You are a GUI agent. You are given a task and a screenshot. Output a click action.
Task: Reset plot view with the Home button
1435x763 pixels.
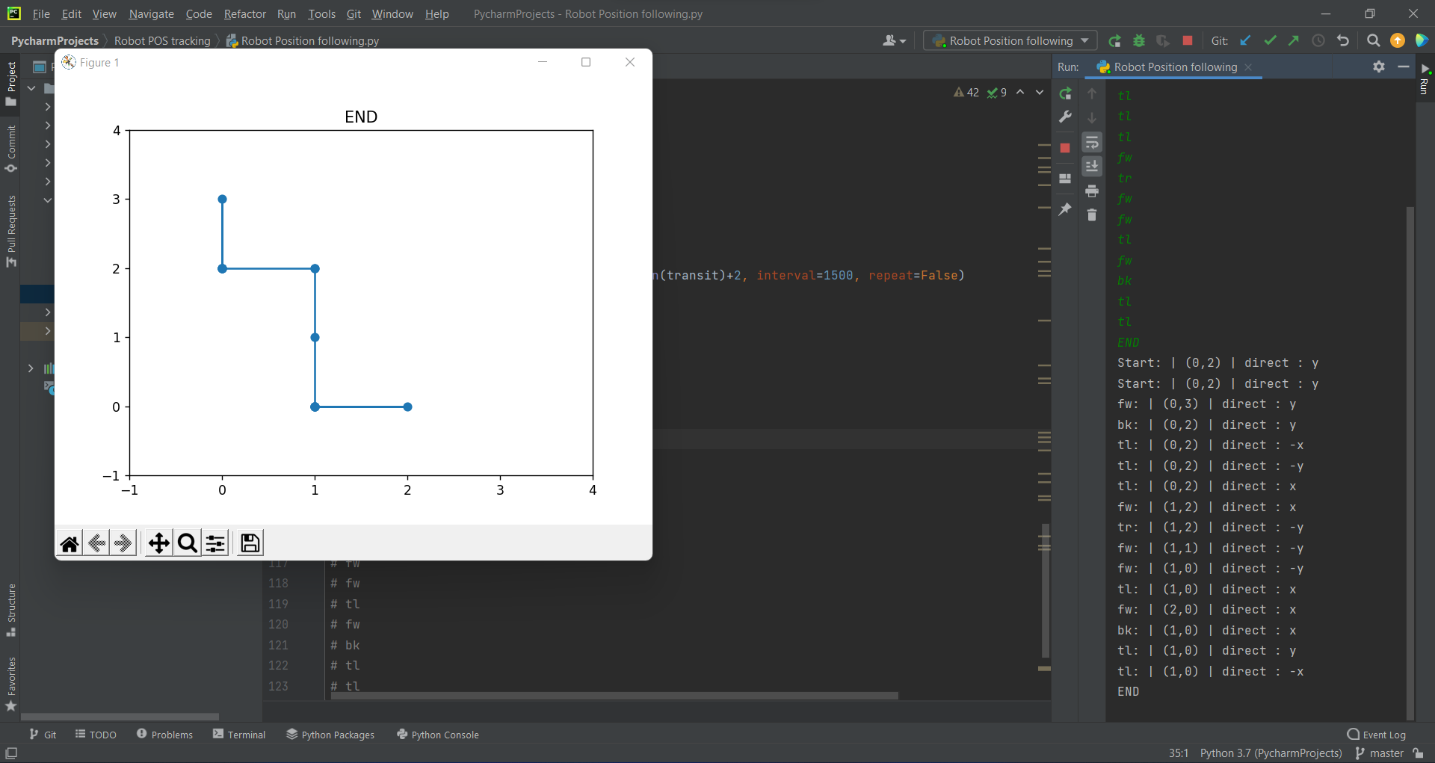pos(69,543)
